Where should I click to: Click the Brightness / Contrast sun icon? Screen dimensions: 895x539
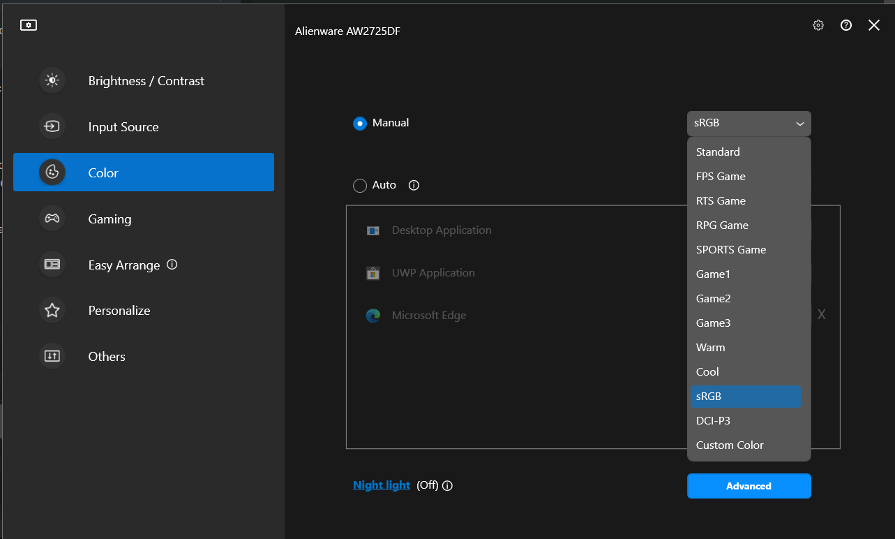[x=52, y=80]
